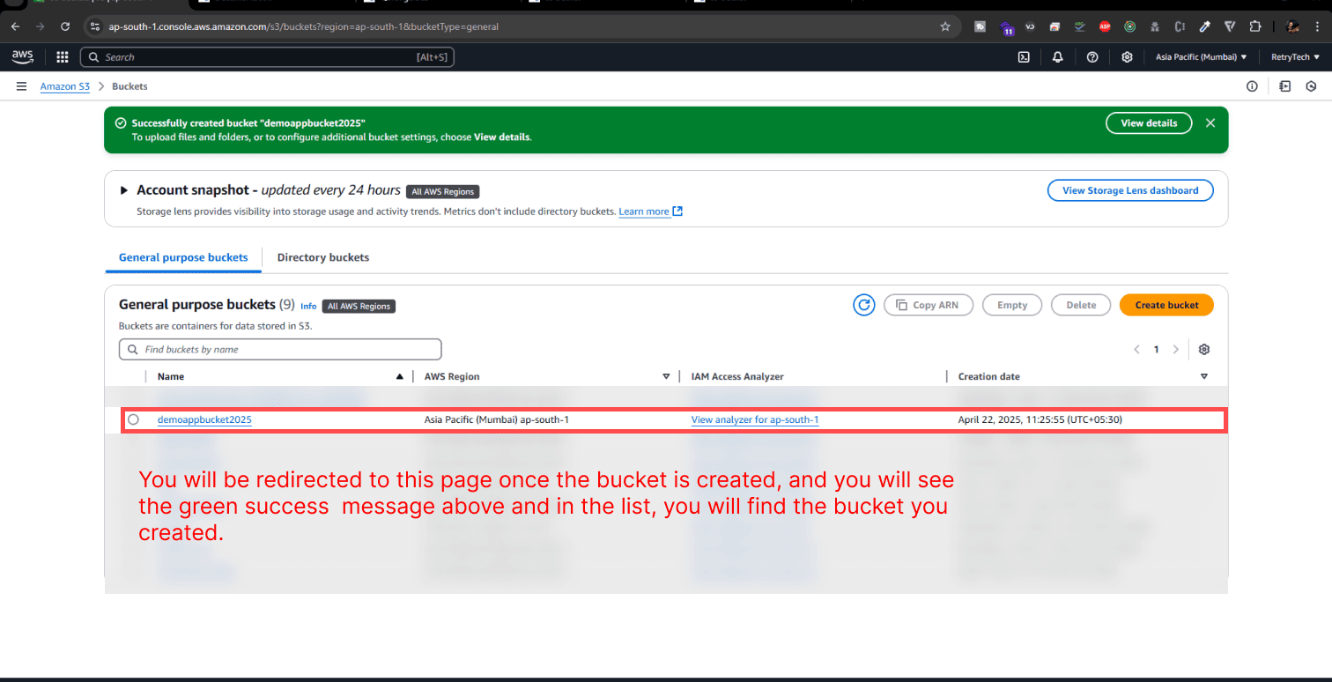
Task: Select the demoappbucket2025 row radio button
Action: click(134, 419)
